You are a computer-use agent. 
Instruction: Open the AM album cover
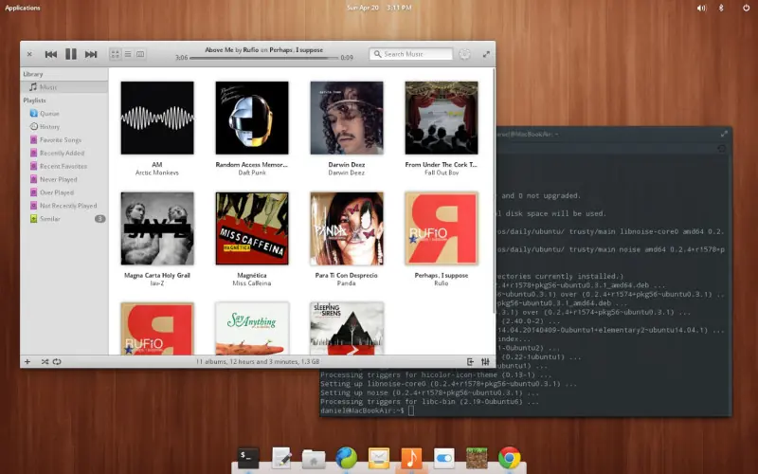(x=157, y=118)
